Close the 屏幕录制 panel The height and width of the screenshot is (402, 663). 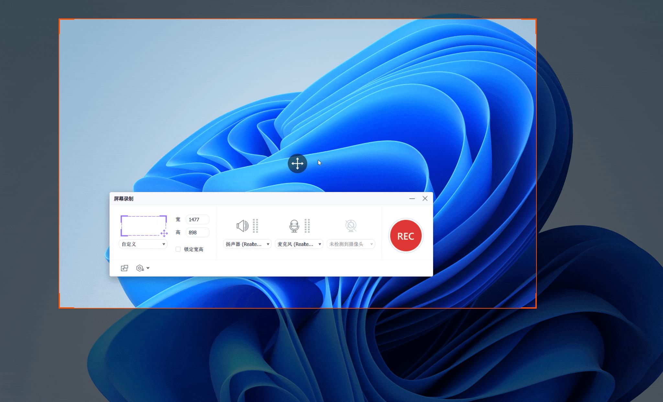(425, 199)
